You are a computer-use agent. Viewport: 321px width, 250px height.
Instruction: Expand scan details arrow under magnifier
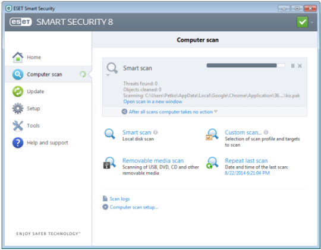click(x=108, y=75)
